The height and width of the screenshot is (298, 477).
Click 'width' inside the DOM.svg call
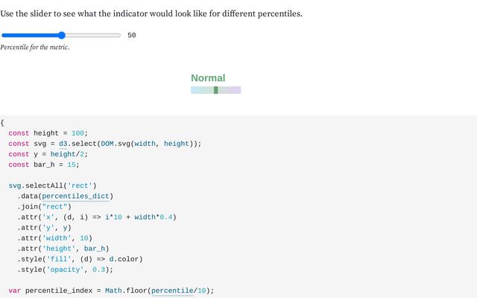142,144
